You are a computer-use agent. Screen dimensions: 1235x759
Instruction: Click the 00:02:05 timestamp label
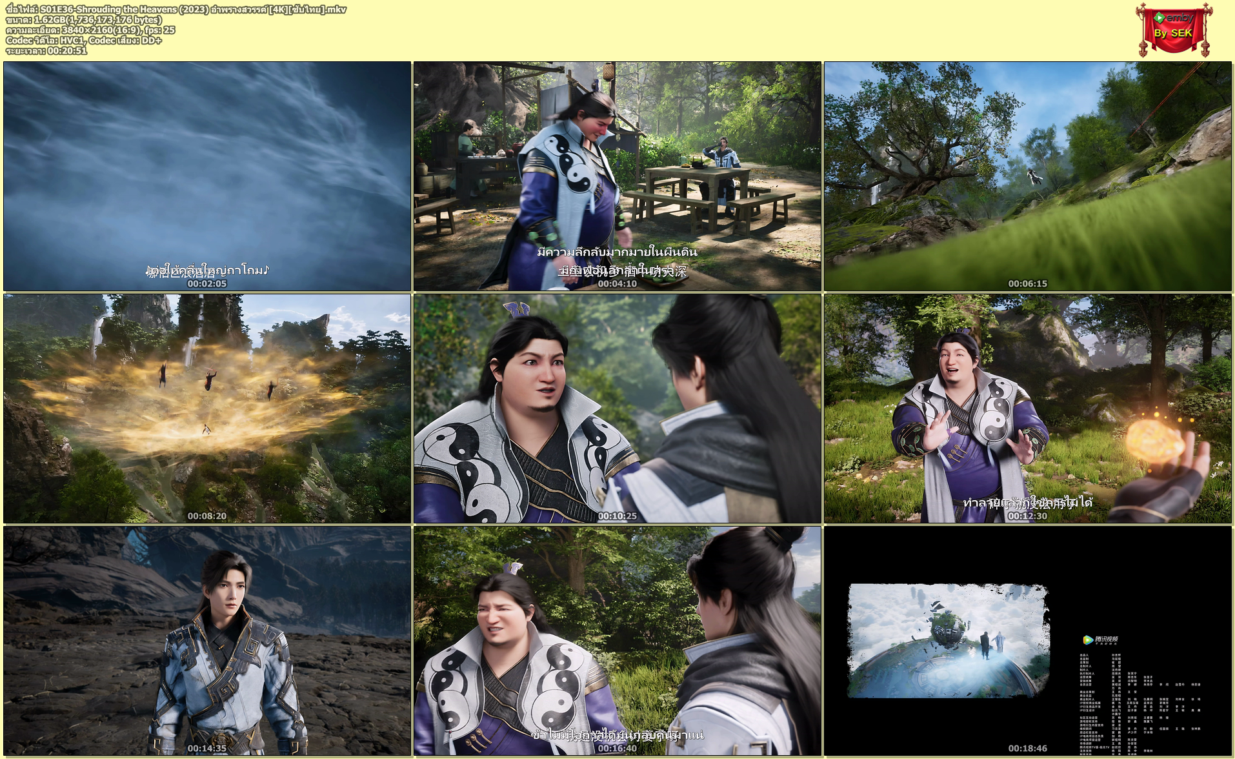coord(207,283)
